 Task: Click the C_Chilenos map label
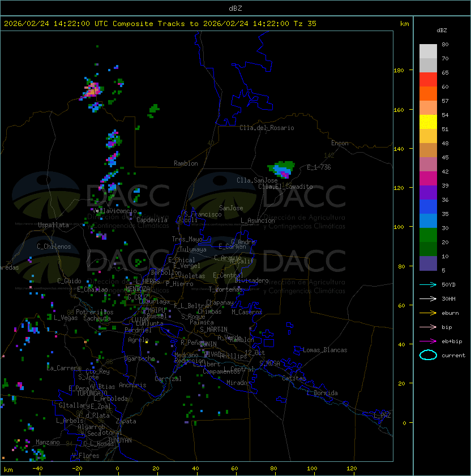[x=54, y=246]
